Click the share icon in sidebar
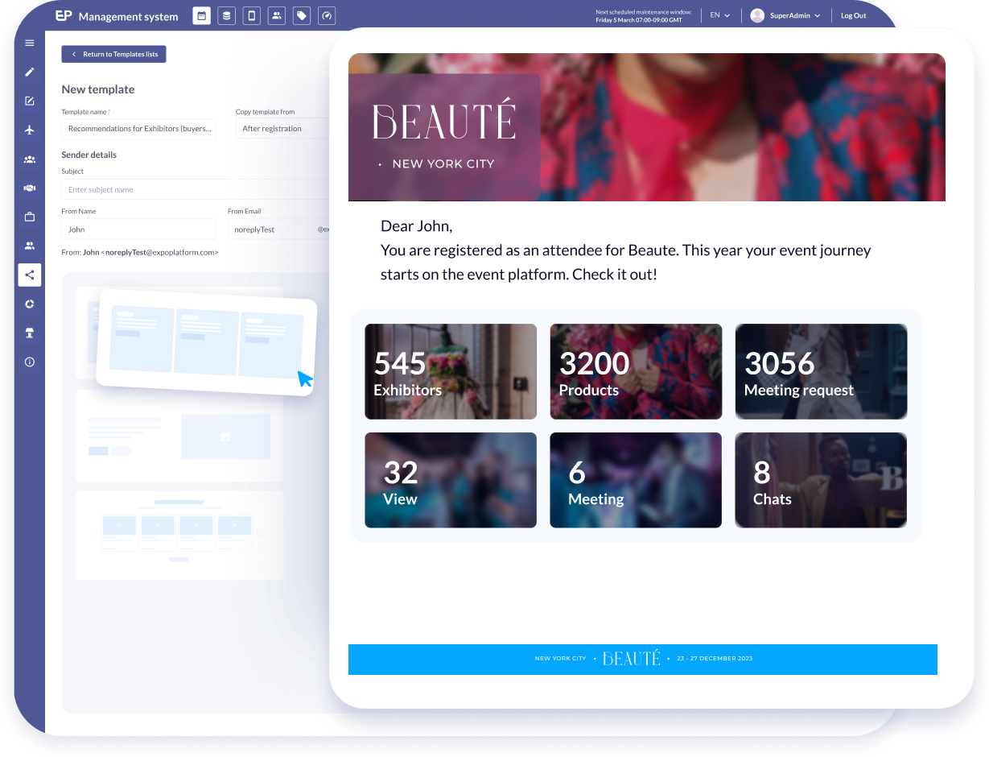This screenshot has height=757, width=989. point(30,275)
